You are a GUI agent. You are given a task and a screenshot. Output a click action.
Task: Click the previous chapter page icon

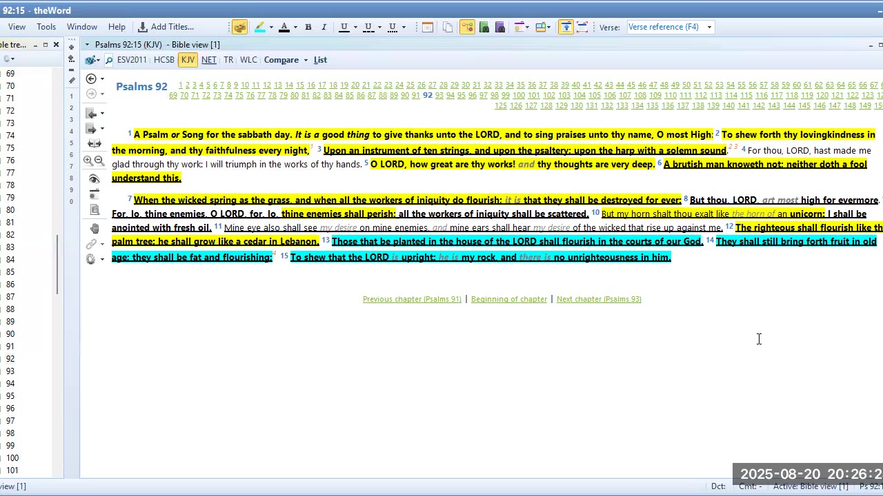(91, 114)
